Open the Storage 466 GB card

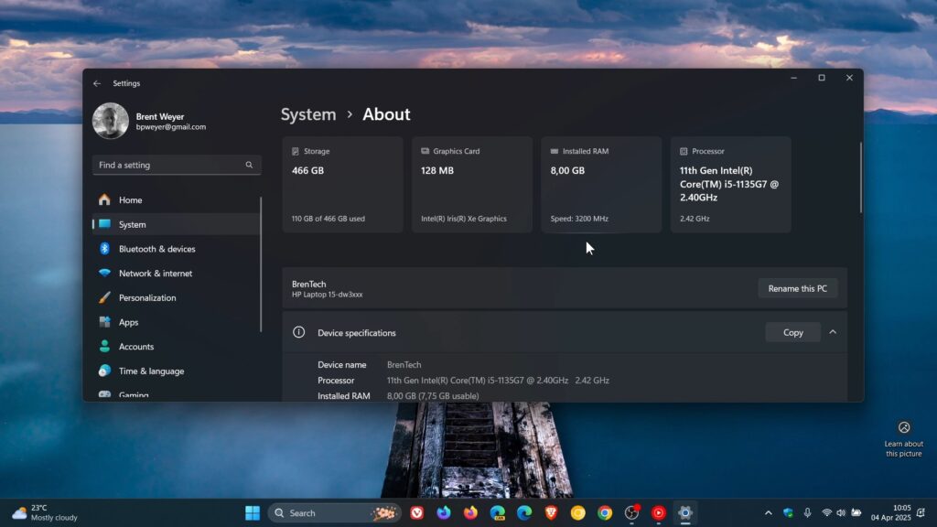342,185
